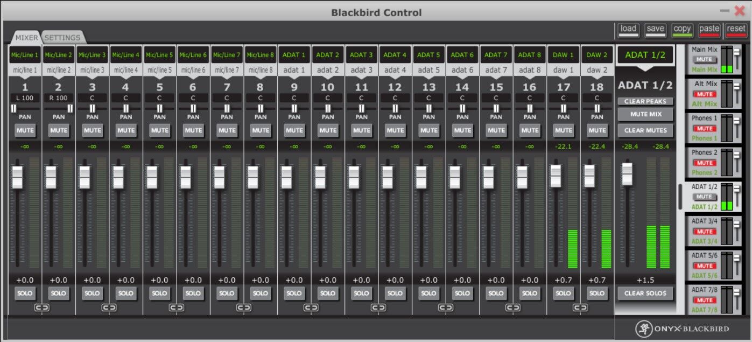Select the Main Mix bus panel

pos(714,59)
